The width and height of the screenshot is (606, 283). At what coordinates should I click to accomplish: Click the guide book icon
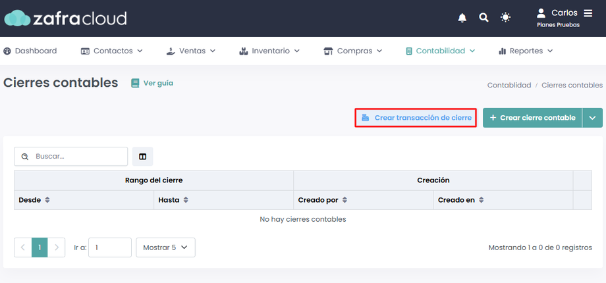pos(135,83)
